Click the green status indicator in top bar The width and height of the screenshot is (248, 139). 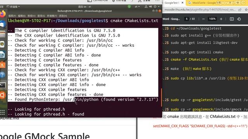[129, 7]
